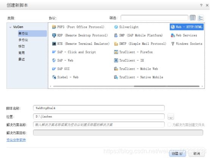Select the VuGen root item
The image size is (210, 158).
tap(18, 27)
